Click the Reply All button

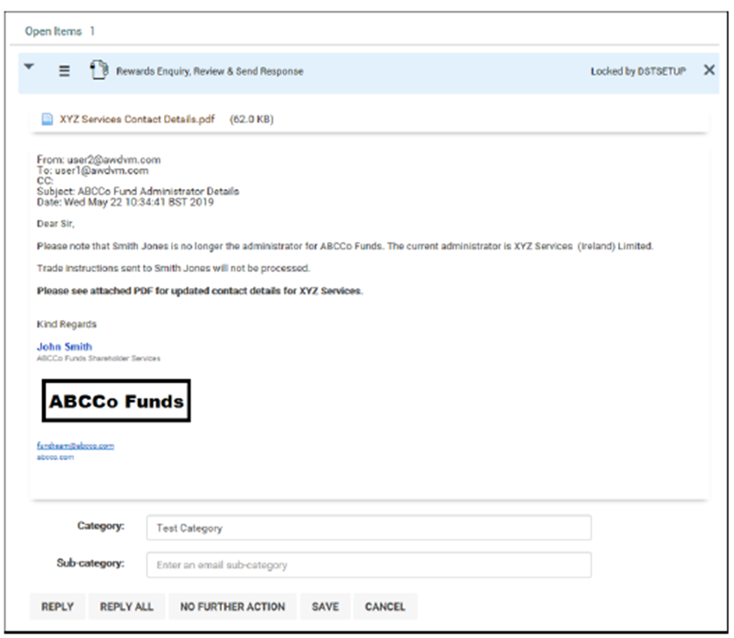pos(126,607)
